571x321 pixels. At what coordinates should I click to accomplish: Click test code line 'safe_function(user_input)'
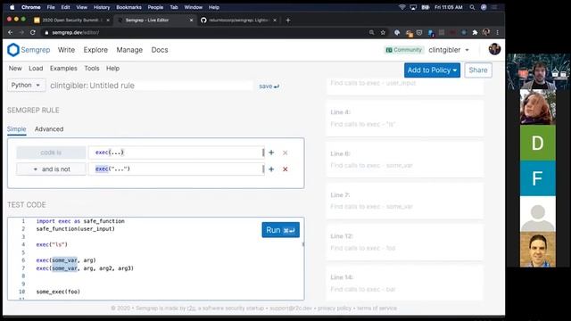click(75, 229)
